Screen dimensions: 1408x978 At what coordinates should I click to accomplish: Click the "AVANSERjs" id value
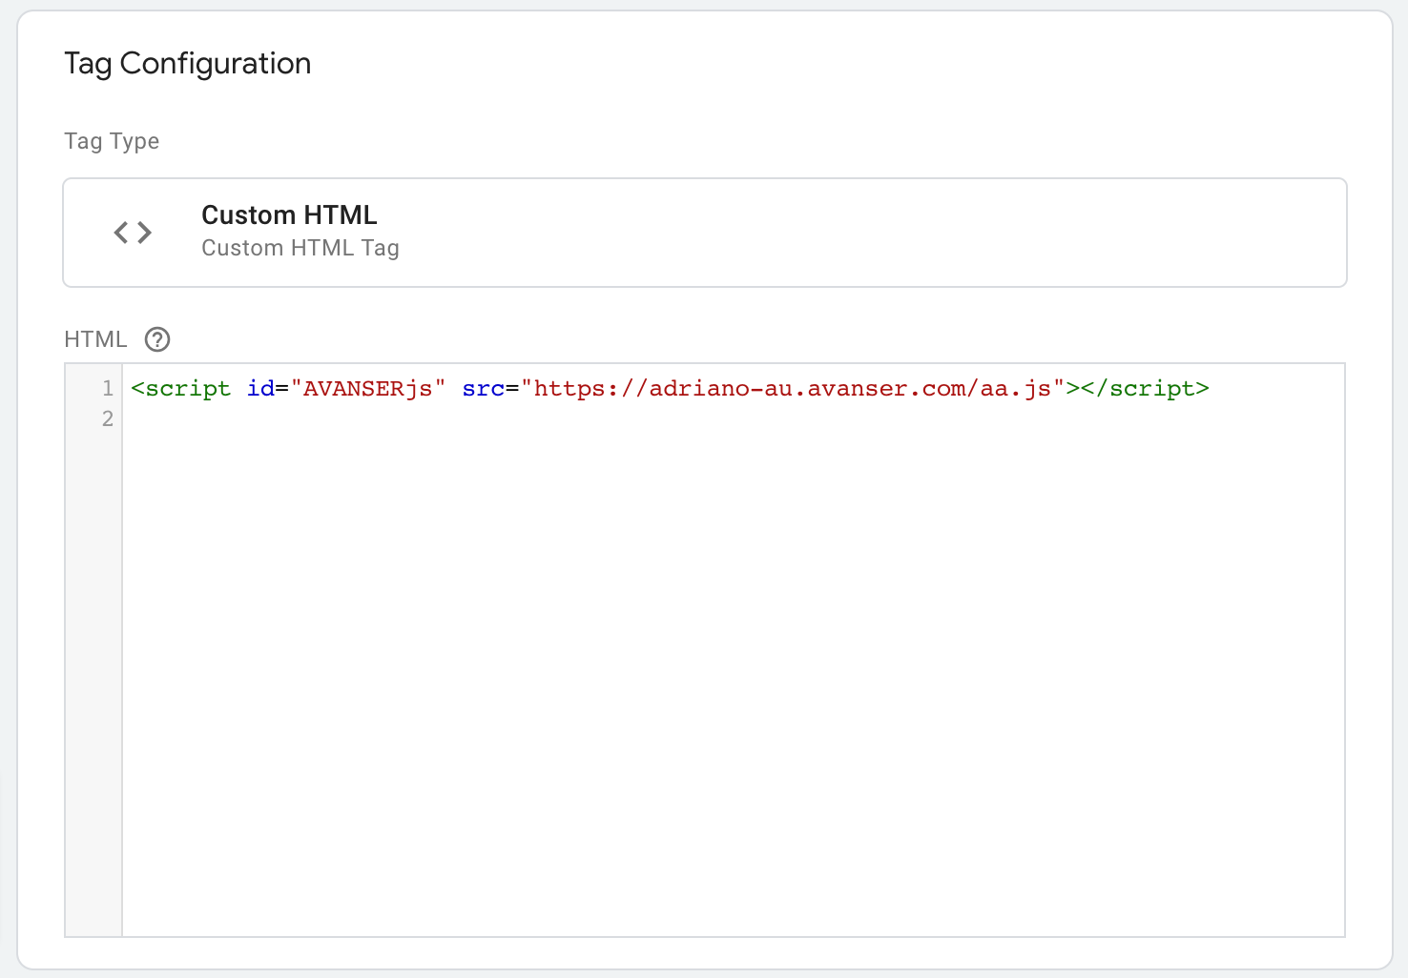pos(368,389)
